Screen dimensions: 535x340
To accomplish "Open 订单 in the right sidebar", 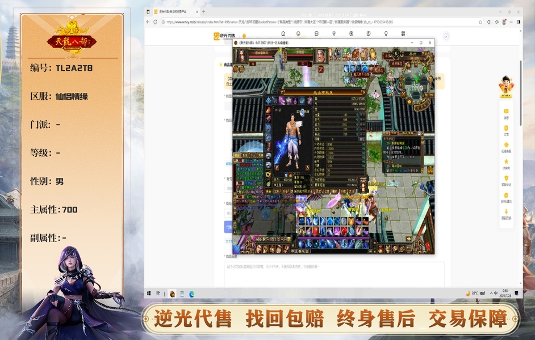I will [x=507, y=131].
